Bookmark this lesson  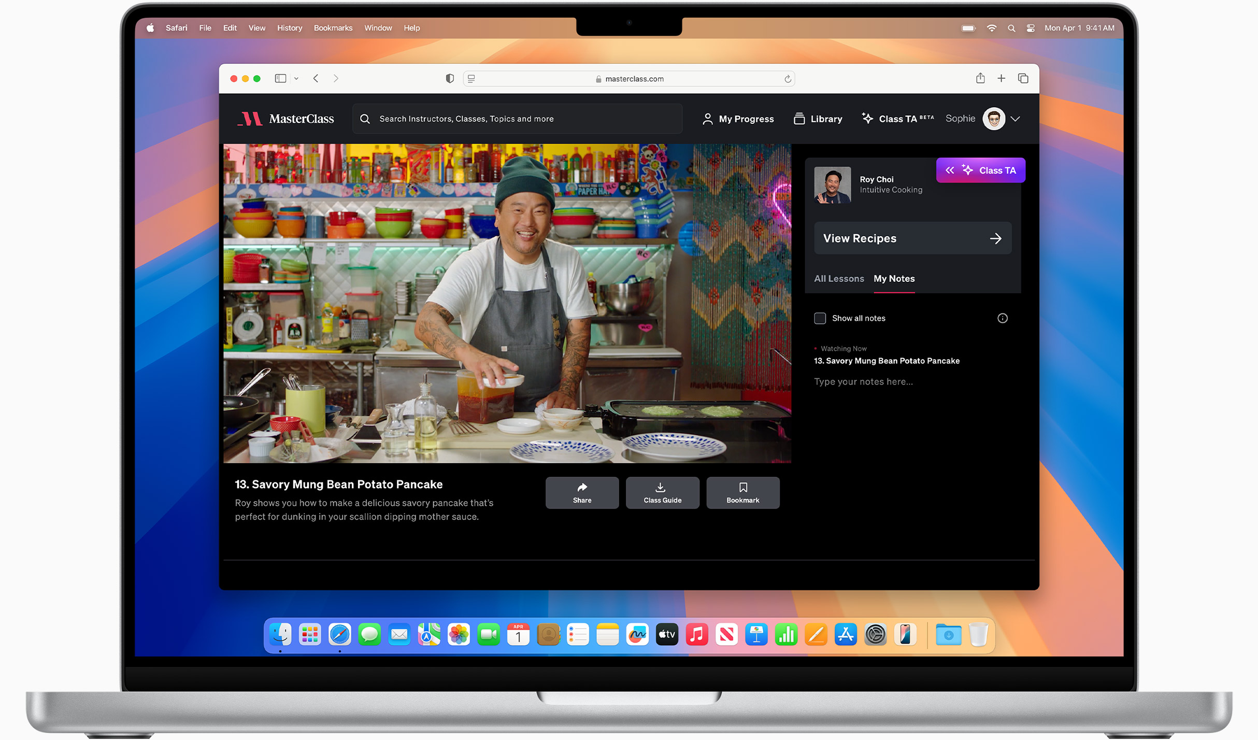coord(742,492)
